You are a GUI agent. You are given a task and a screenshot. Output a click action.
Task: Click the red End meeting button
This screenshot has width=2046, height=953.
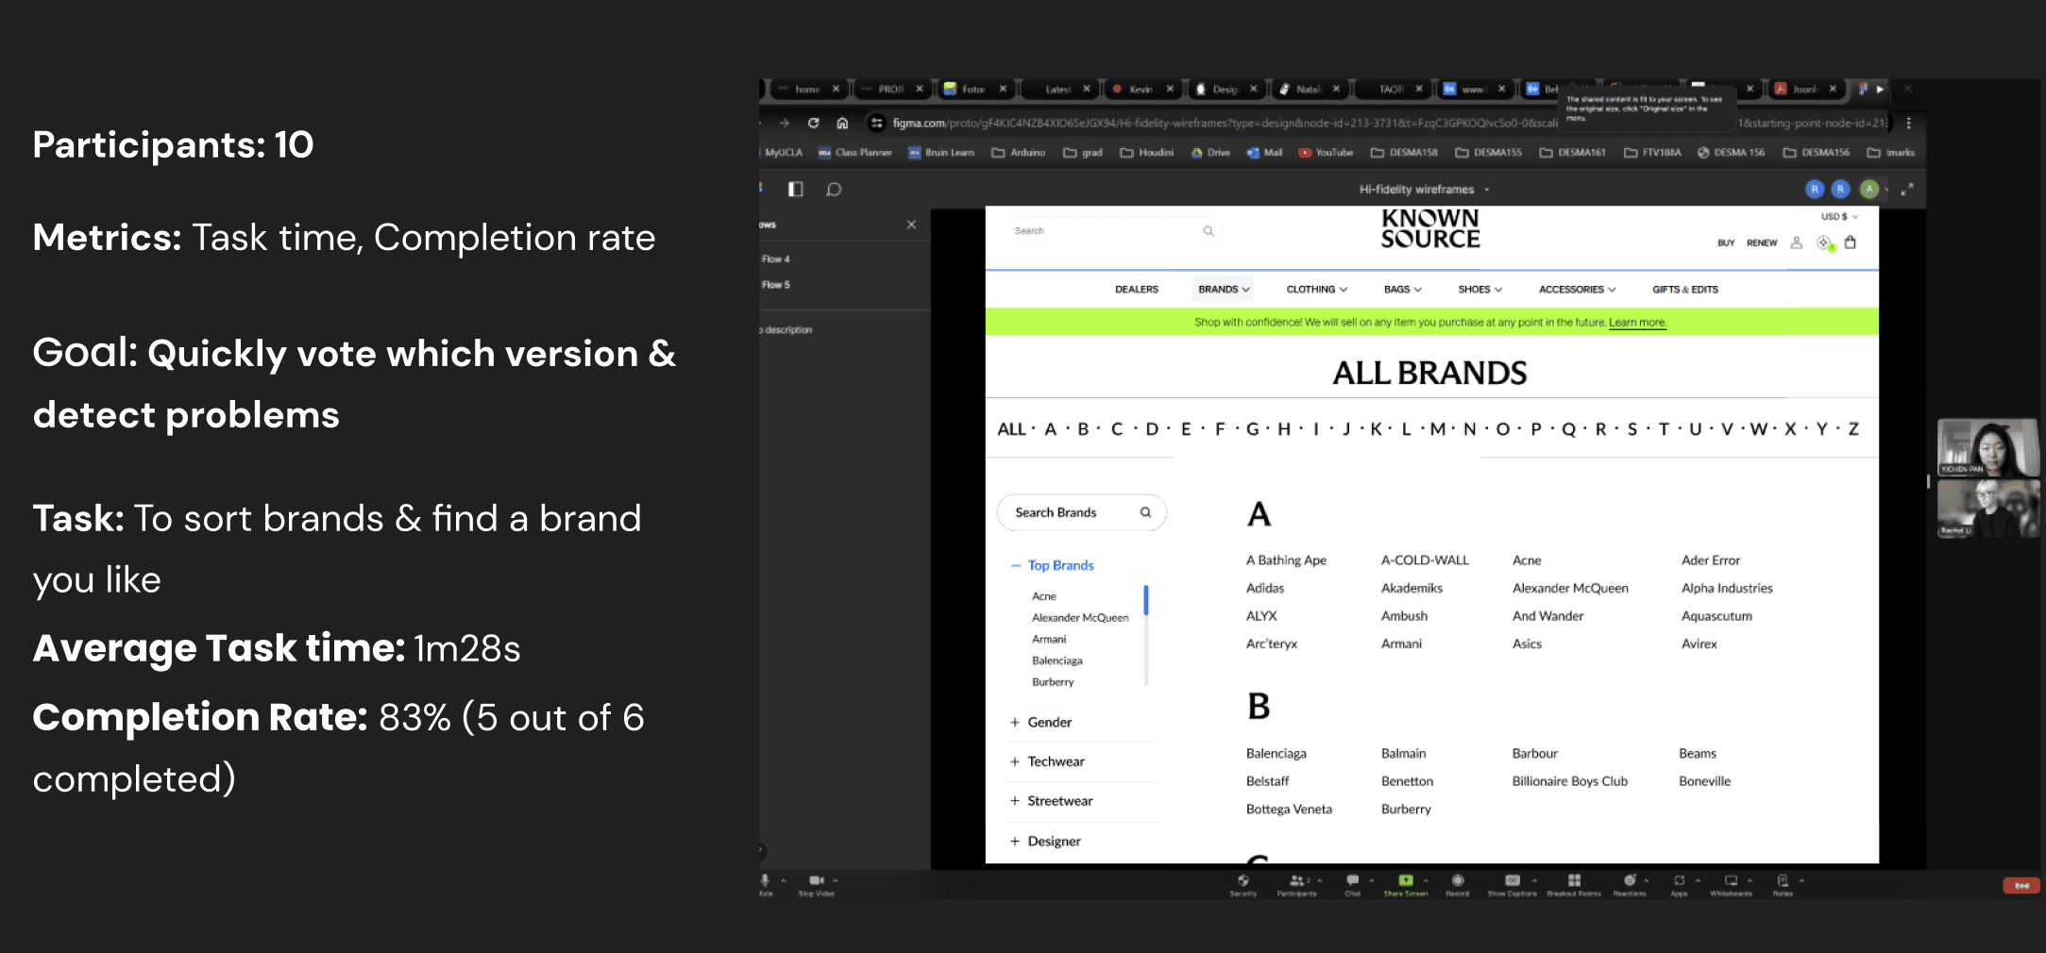2021,885
